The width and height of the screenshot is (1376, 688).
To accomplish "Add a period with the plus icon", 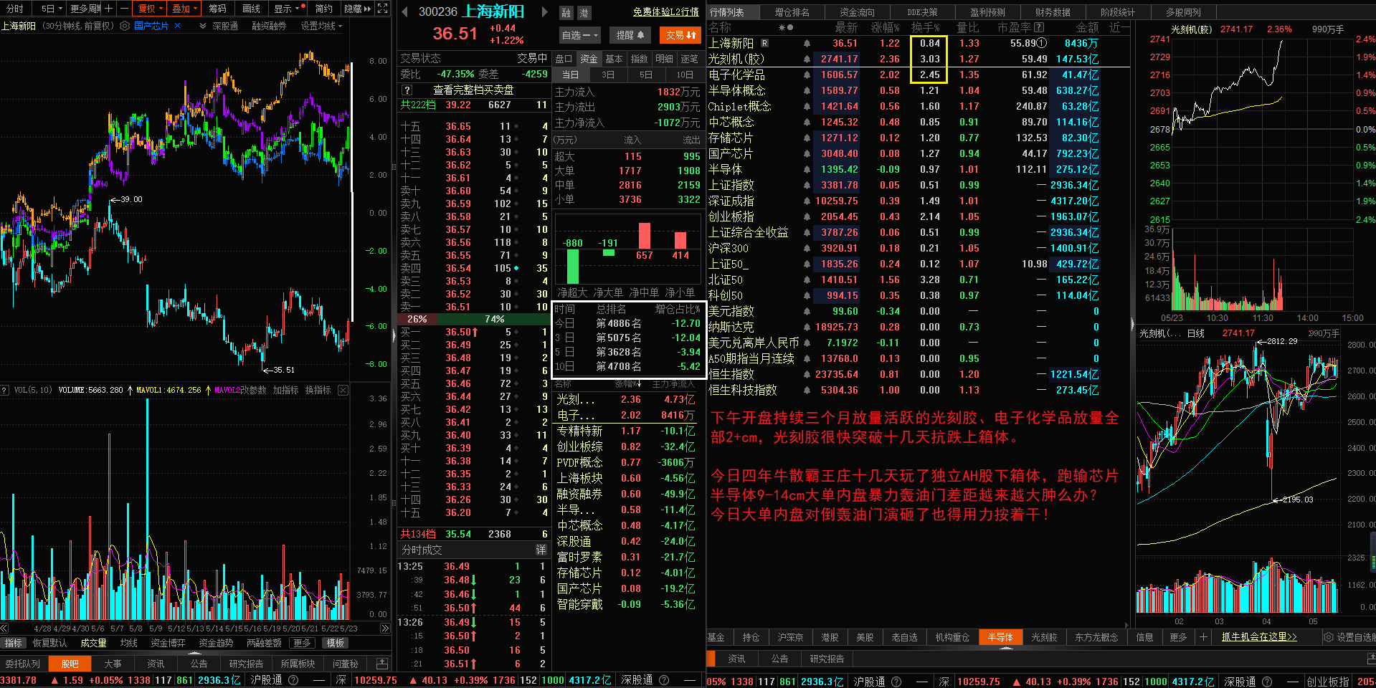I will [x=108, y=9].
